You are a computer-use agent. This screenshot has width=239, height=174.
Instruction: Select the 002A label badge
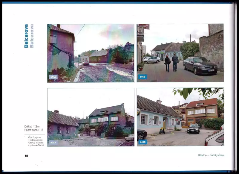(53, 142)
